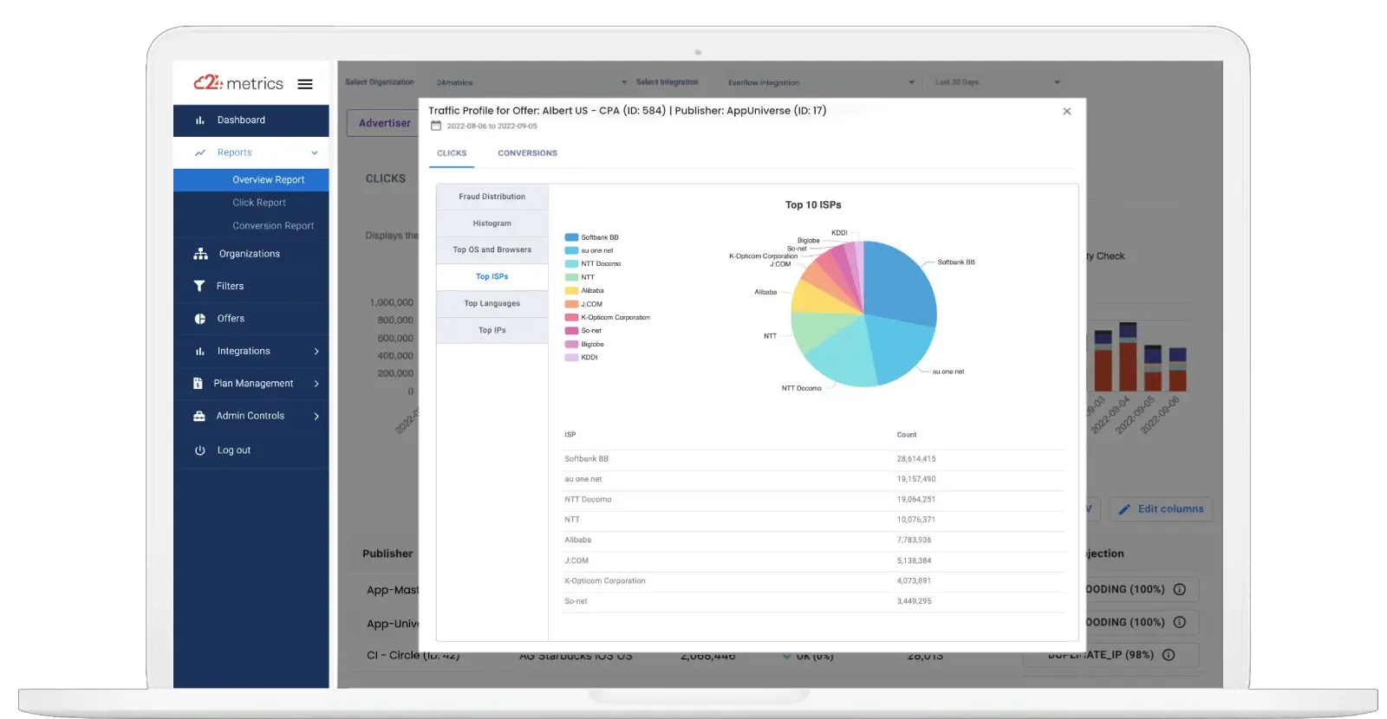Click the Reports trend line icon

[200, 152]
